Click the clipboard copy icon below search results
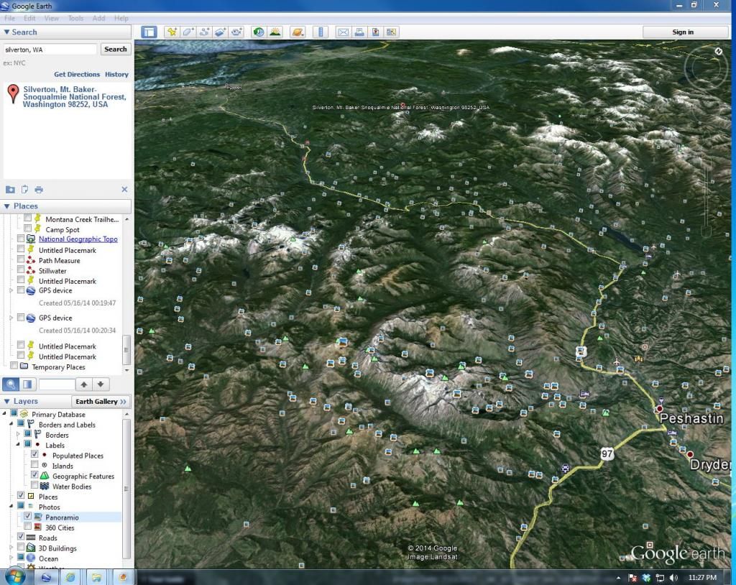Image resolution: width=736 pixels, height=585 pixels. (x=24, y=189)
